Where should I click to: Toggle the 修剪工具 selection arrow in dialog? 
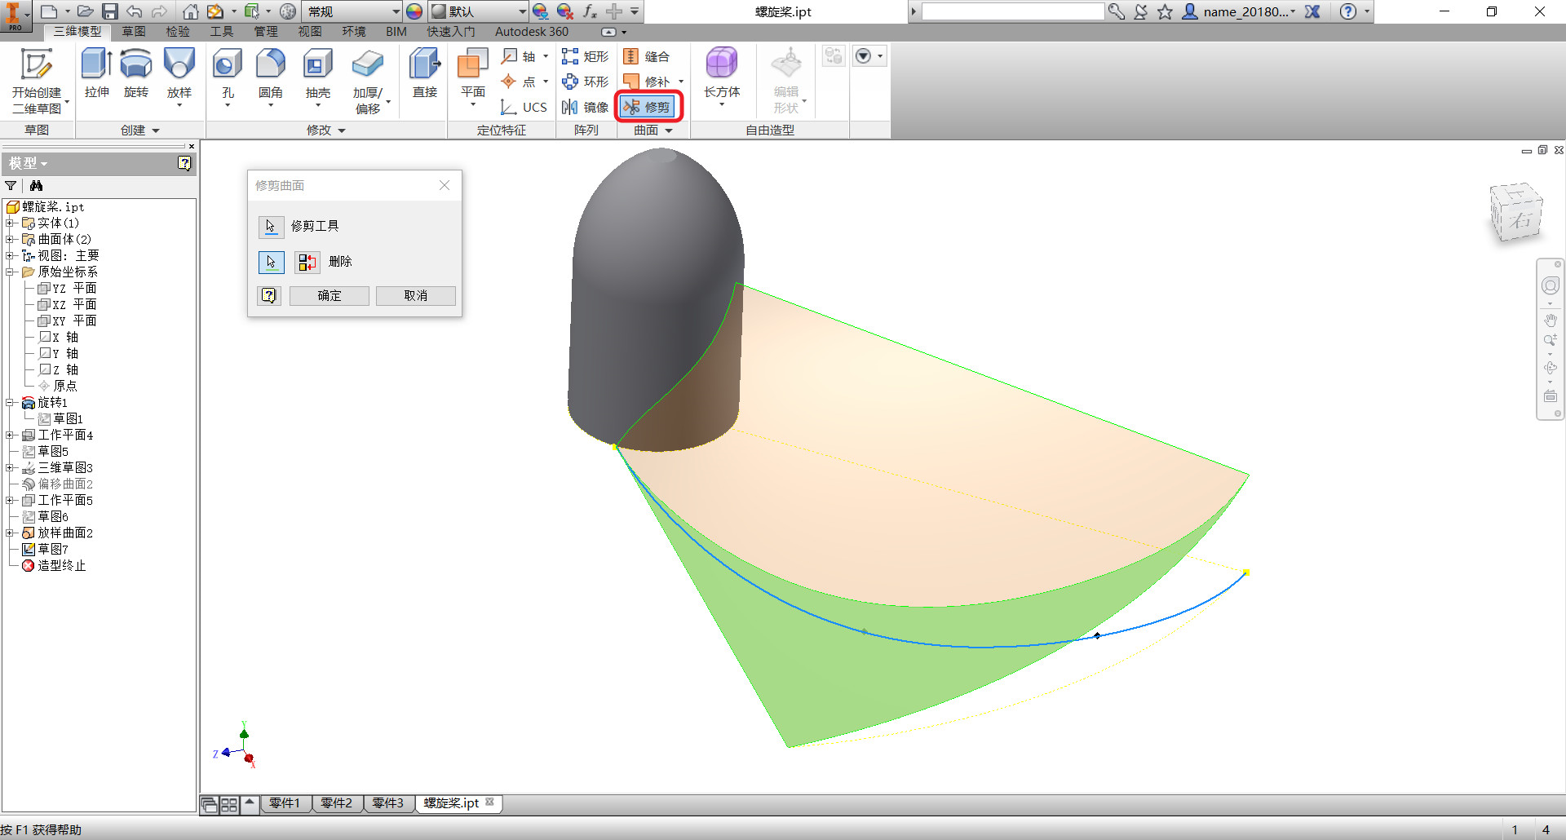271,226
